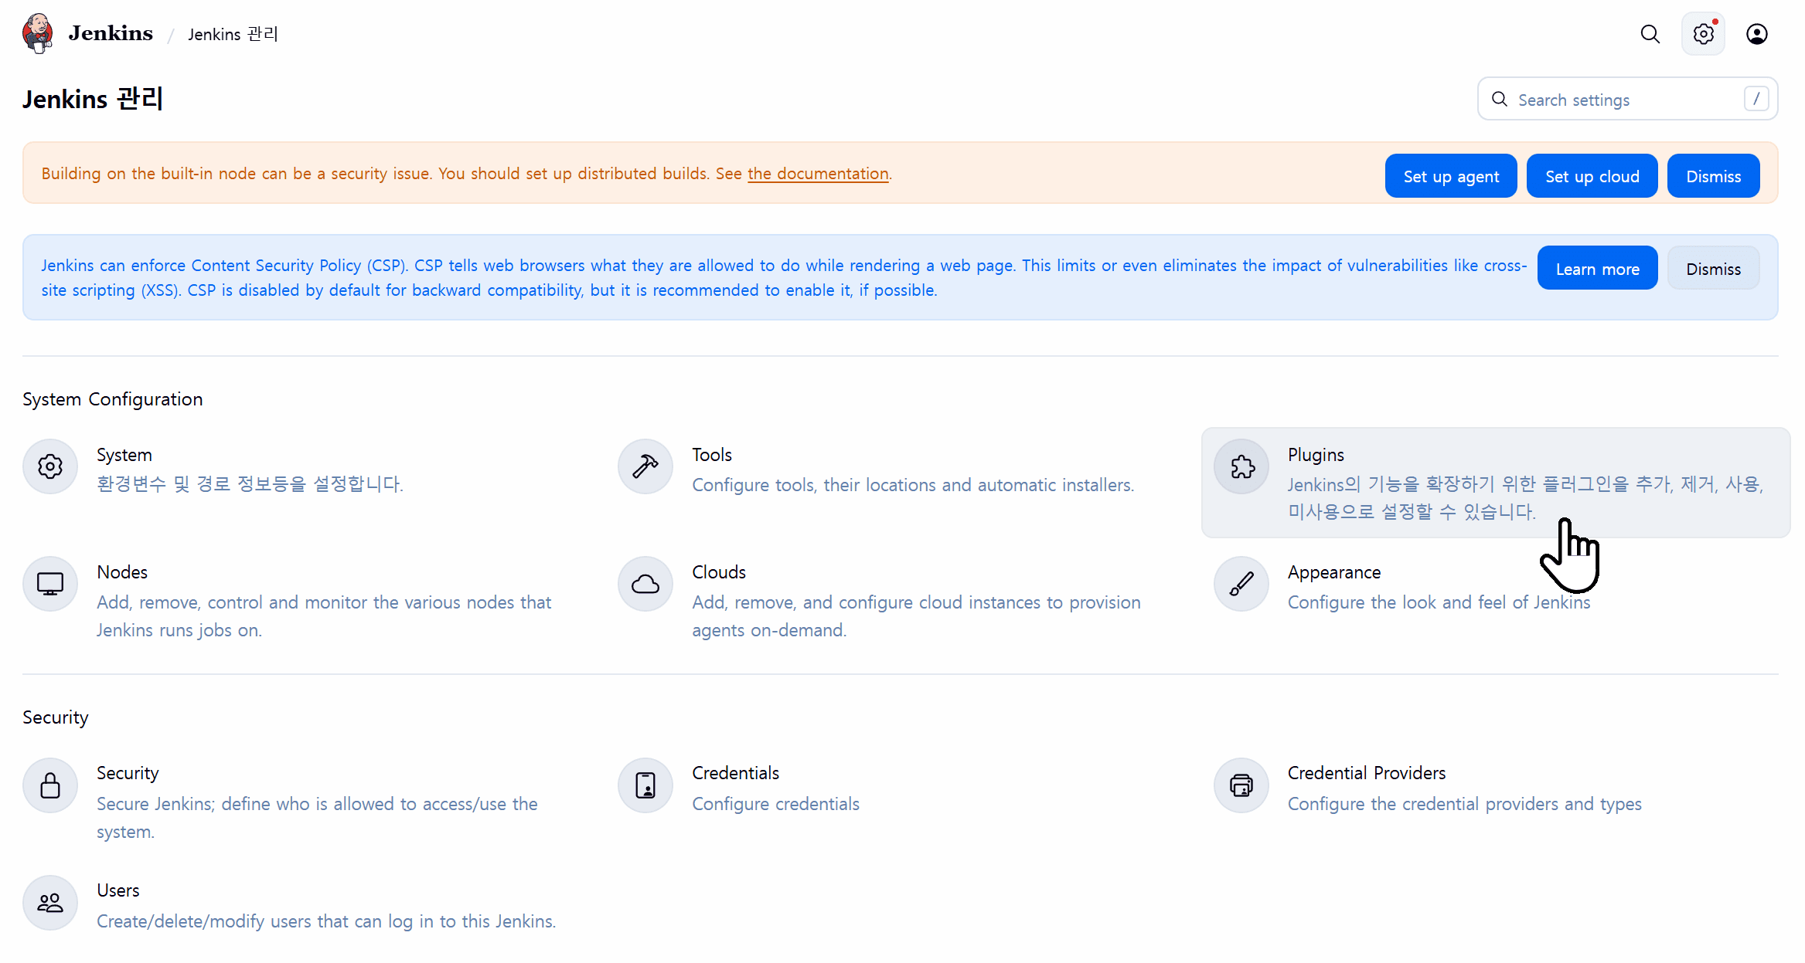The height and width of the screenshot is (963, 1805).
Task: Click the 'Jenkins 관리' page heading
Action: 93,99
